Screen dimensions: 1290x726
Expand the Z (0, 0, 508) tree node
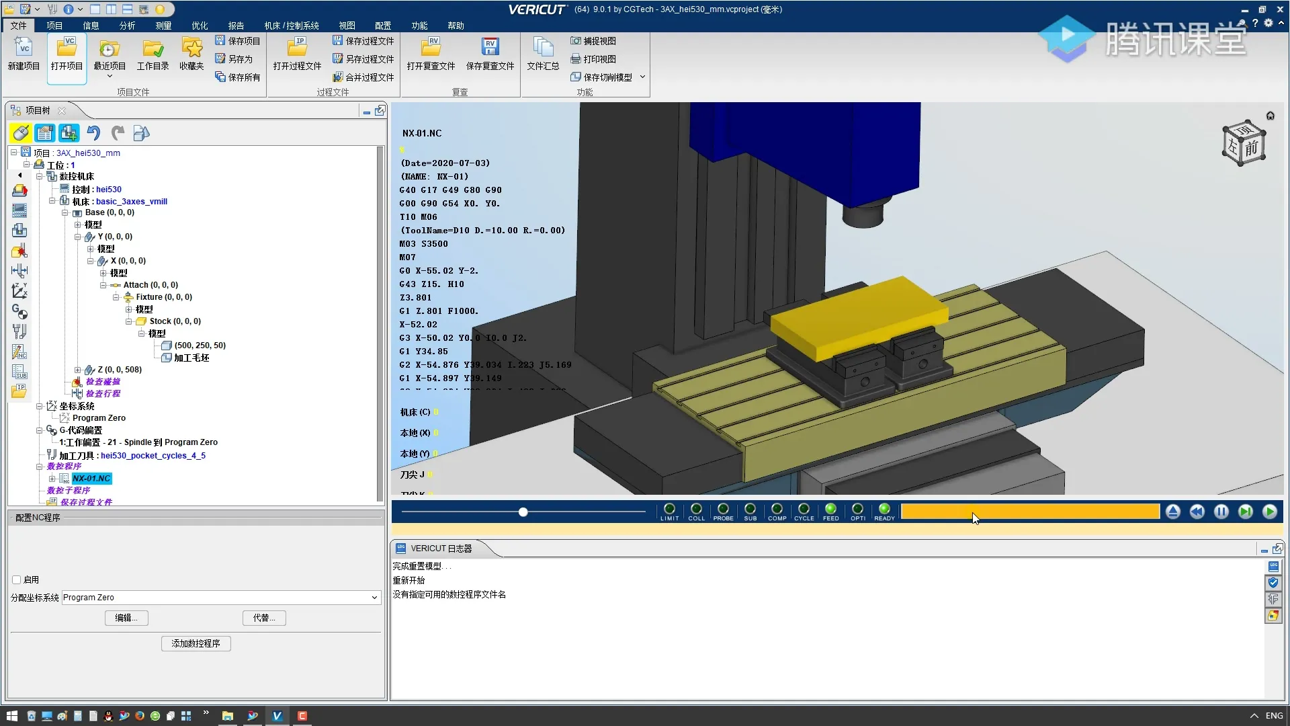pos(77,370)
